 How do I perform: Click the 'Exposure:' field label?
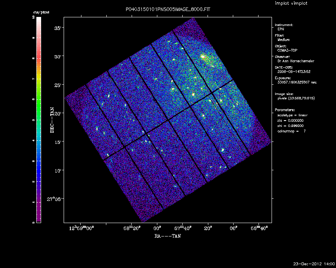[x=283, y=78]
